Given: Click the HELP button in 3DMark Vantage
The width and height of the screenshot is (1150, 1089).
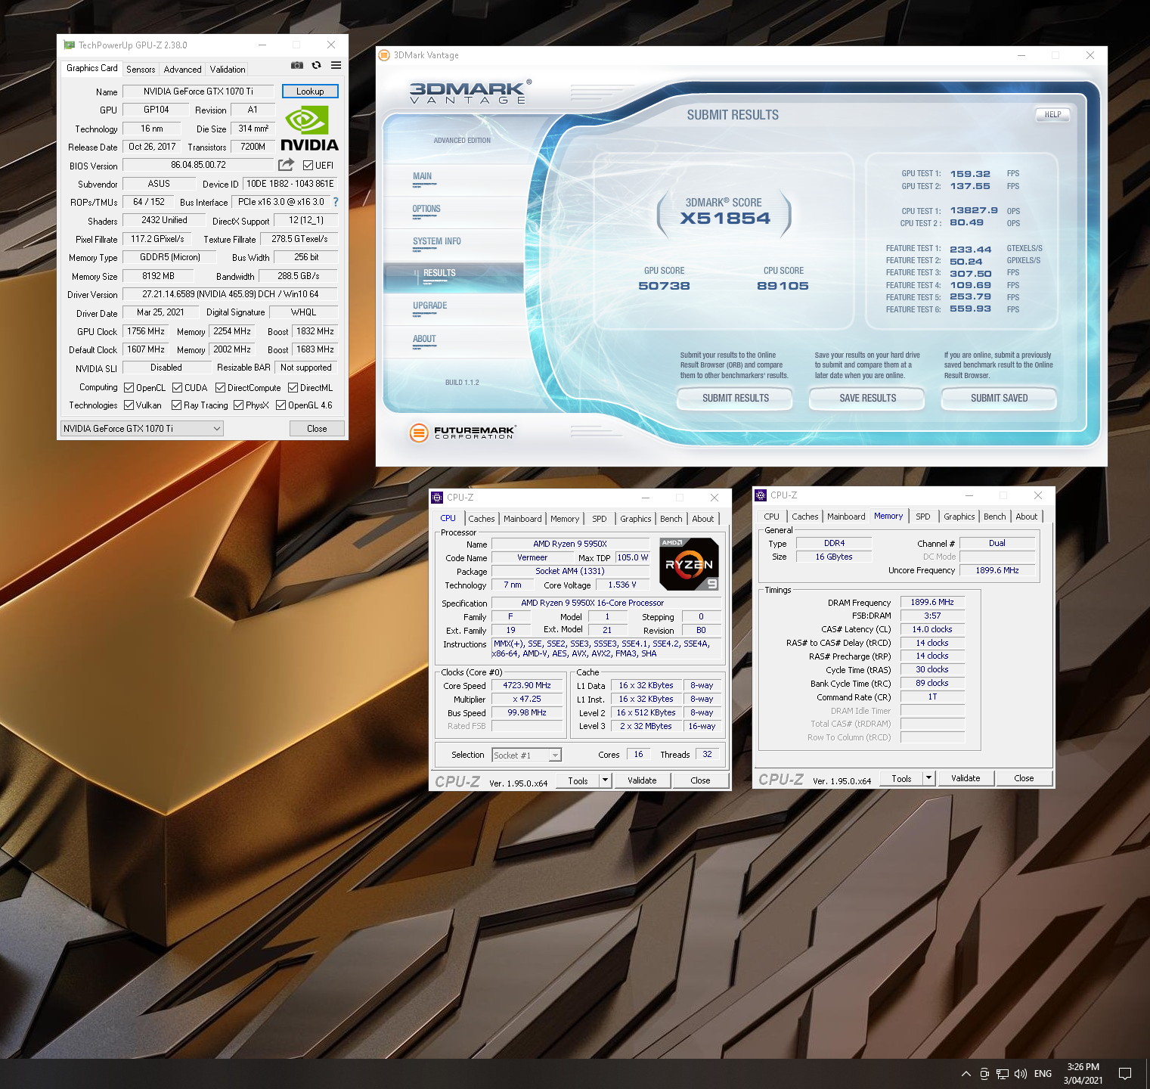Looking at the screenshot, I should coord(1052,115).
